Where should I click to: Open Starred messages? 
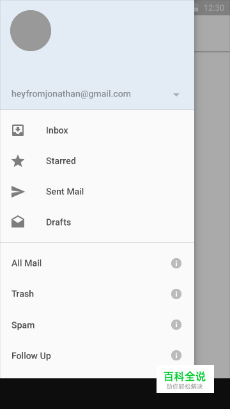pyautogui.click(x=61, y=160)
